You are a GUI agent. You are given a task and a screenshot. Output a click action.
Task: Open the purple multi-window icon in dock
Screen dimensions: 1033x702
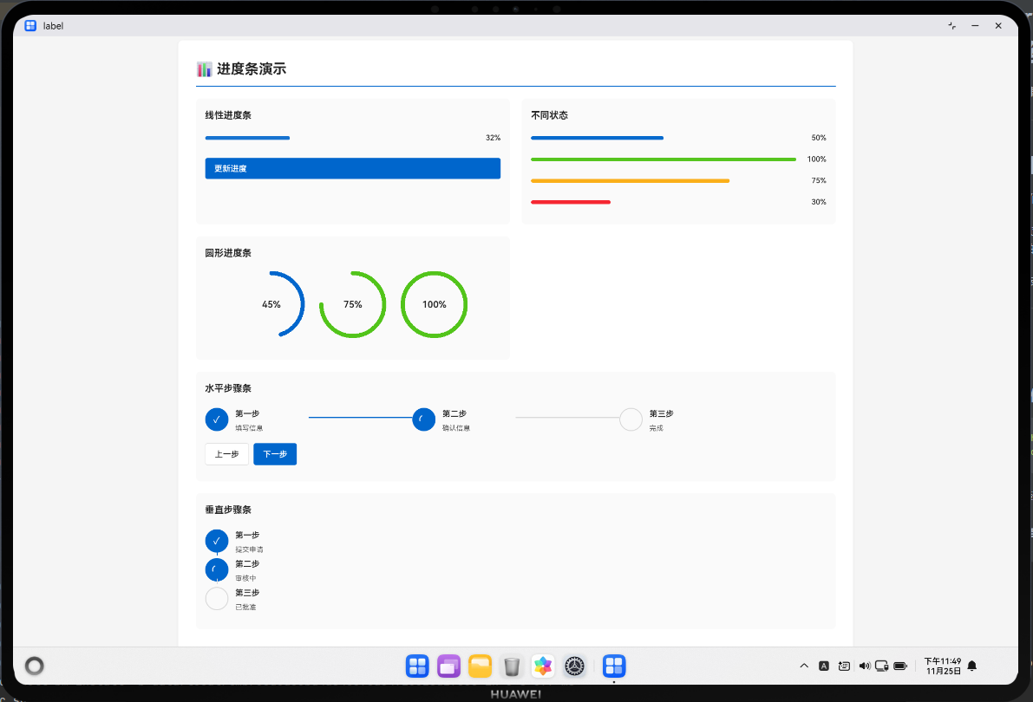(448, 666)
